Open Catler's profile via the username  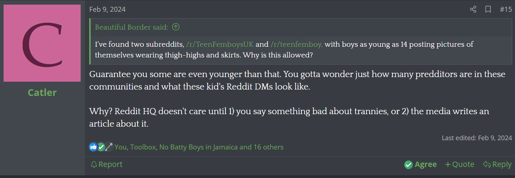pos(42,92)
